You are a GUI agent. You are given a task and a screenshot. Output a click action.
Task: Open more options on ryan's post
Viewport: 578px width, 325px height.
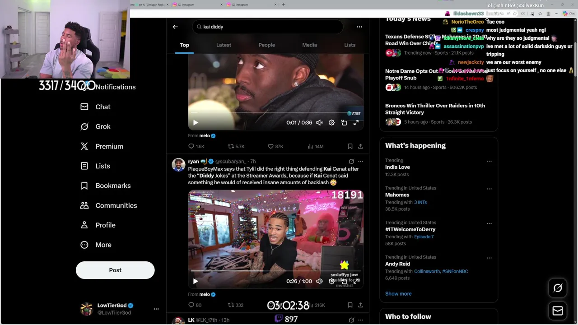click(x=360, y=161)
